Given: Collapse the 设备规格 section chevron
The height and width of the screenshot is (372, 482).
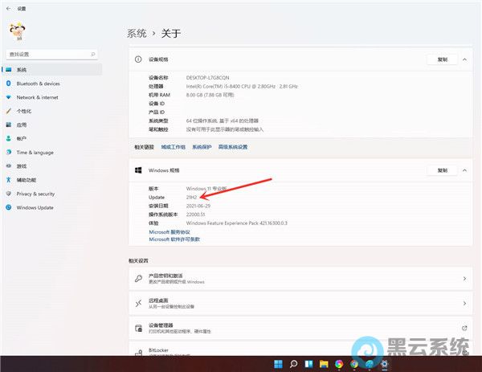Looking at the screenshot, I should pos(465,59).
